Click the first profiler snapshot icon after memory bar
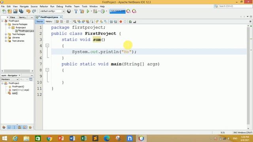 [x=128, y=11]
